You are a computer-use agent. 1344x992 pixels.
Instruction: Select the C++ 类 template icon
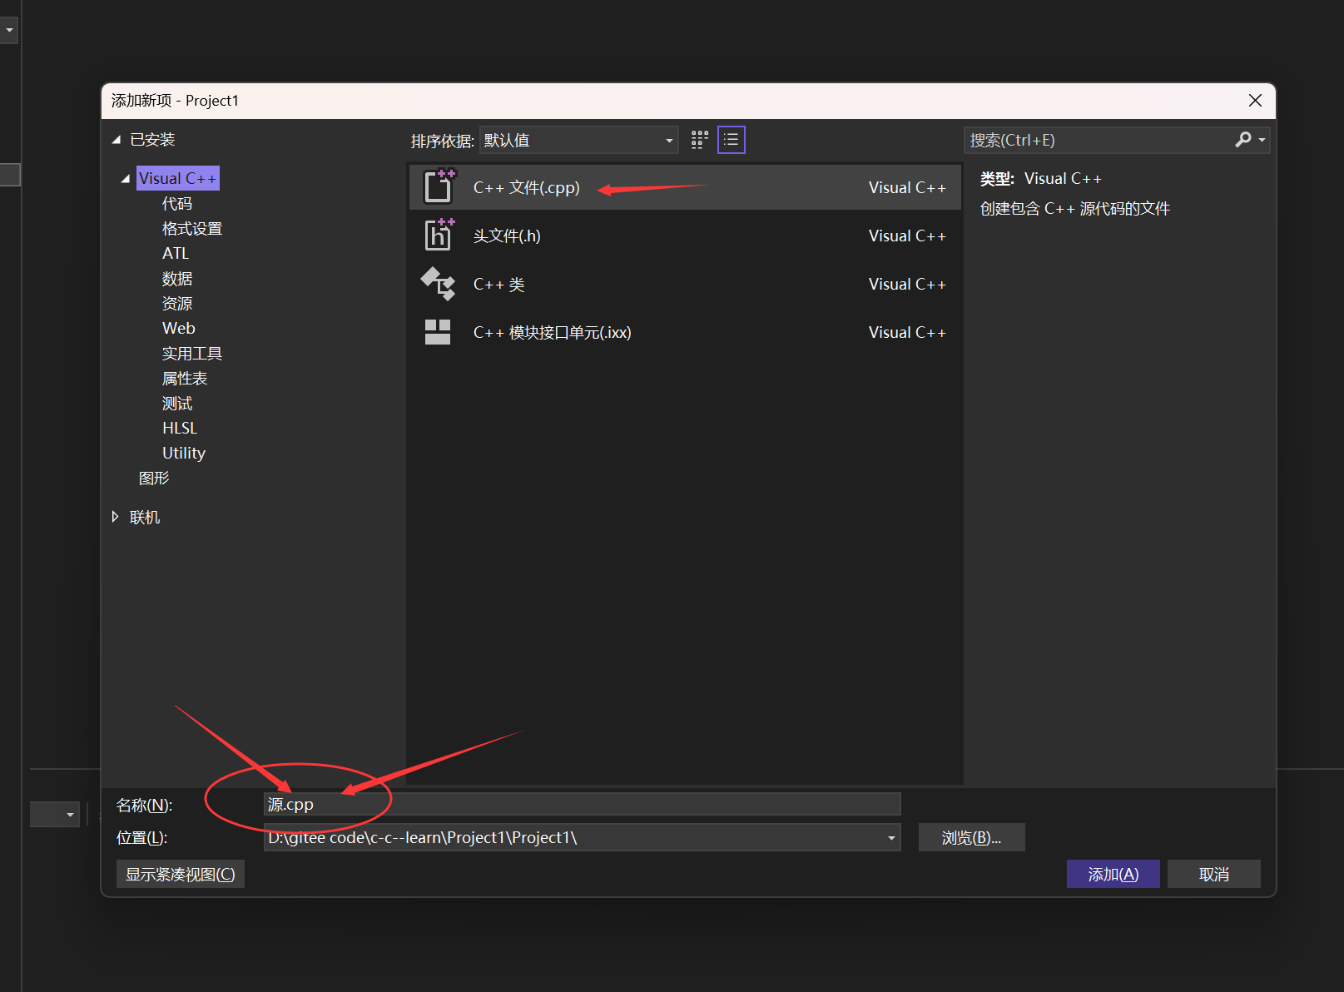click(439, 284)
